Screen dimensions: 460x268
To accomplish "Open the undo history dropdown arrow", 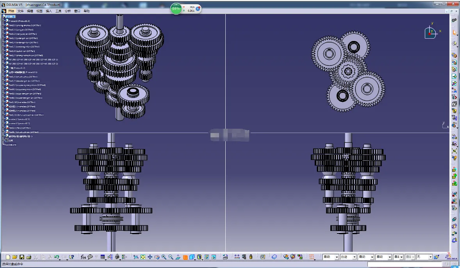I will point(60,259).
